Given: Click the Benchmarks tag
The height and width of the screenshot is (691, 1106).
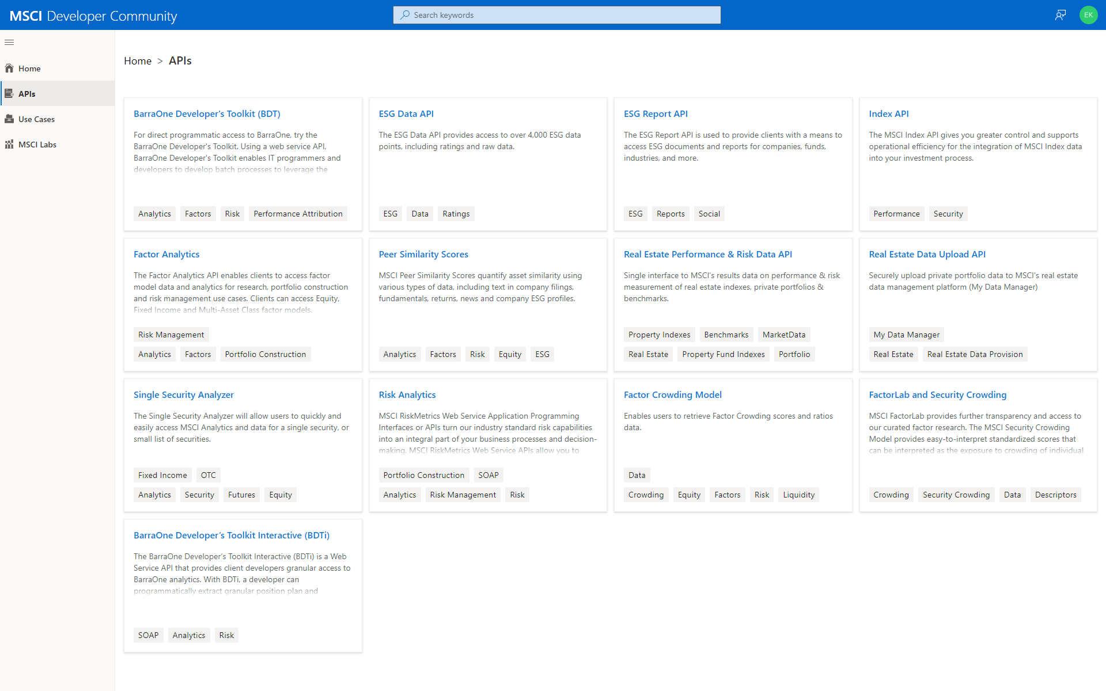Looking at the screenshot, I should point(726,335).
